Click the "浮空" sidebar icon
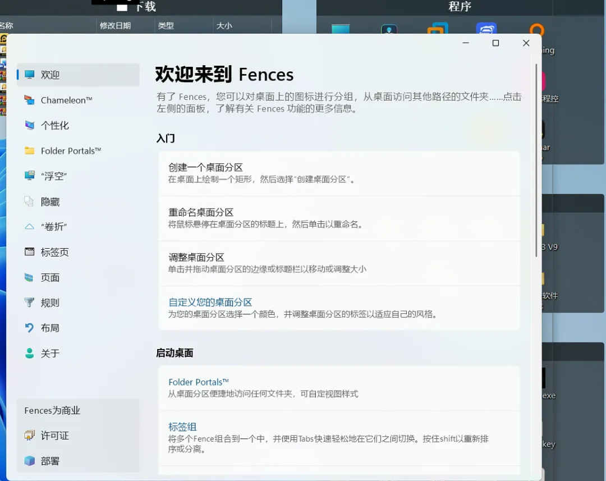This screenshot has width=606, height=481. (x=29, y=176)
